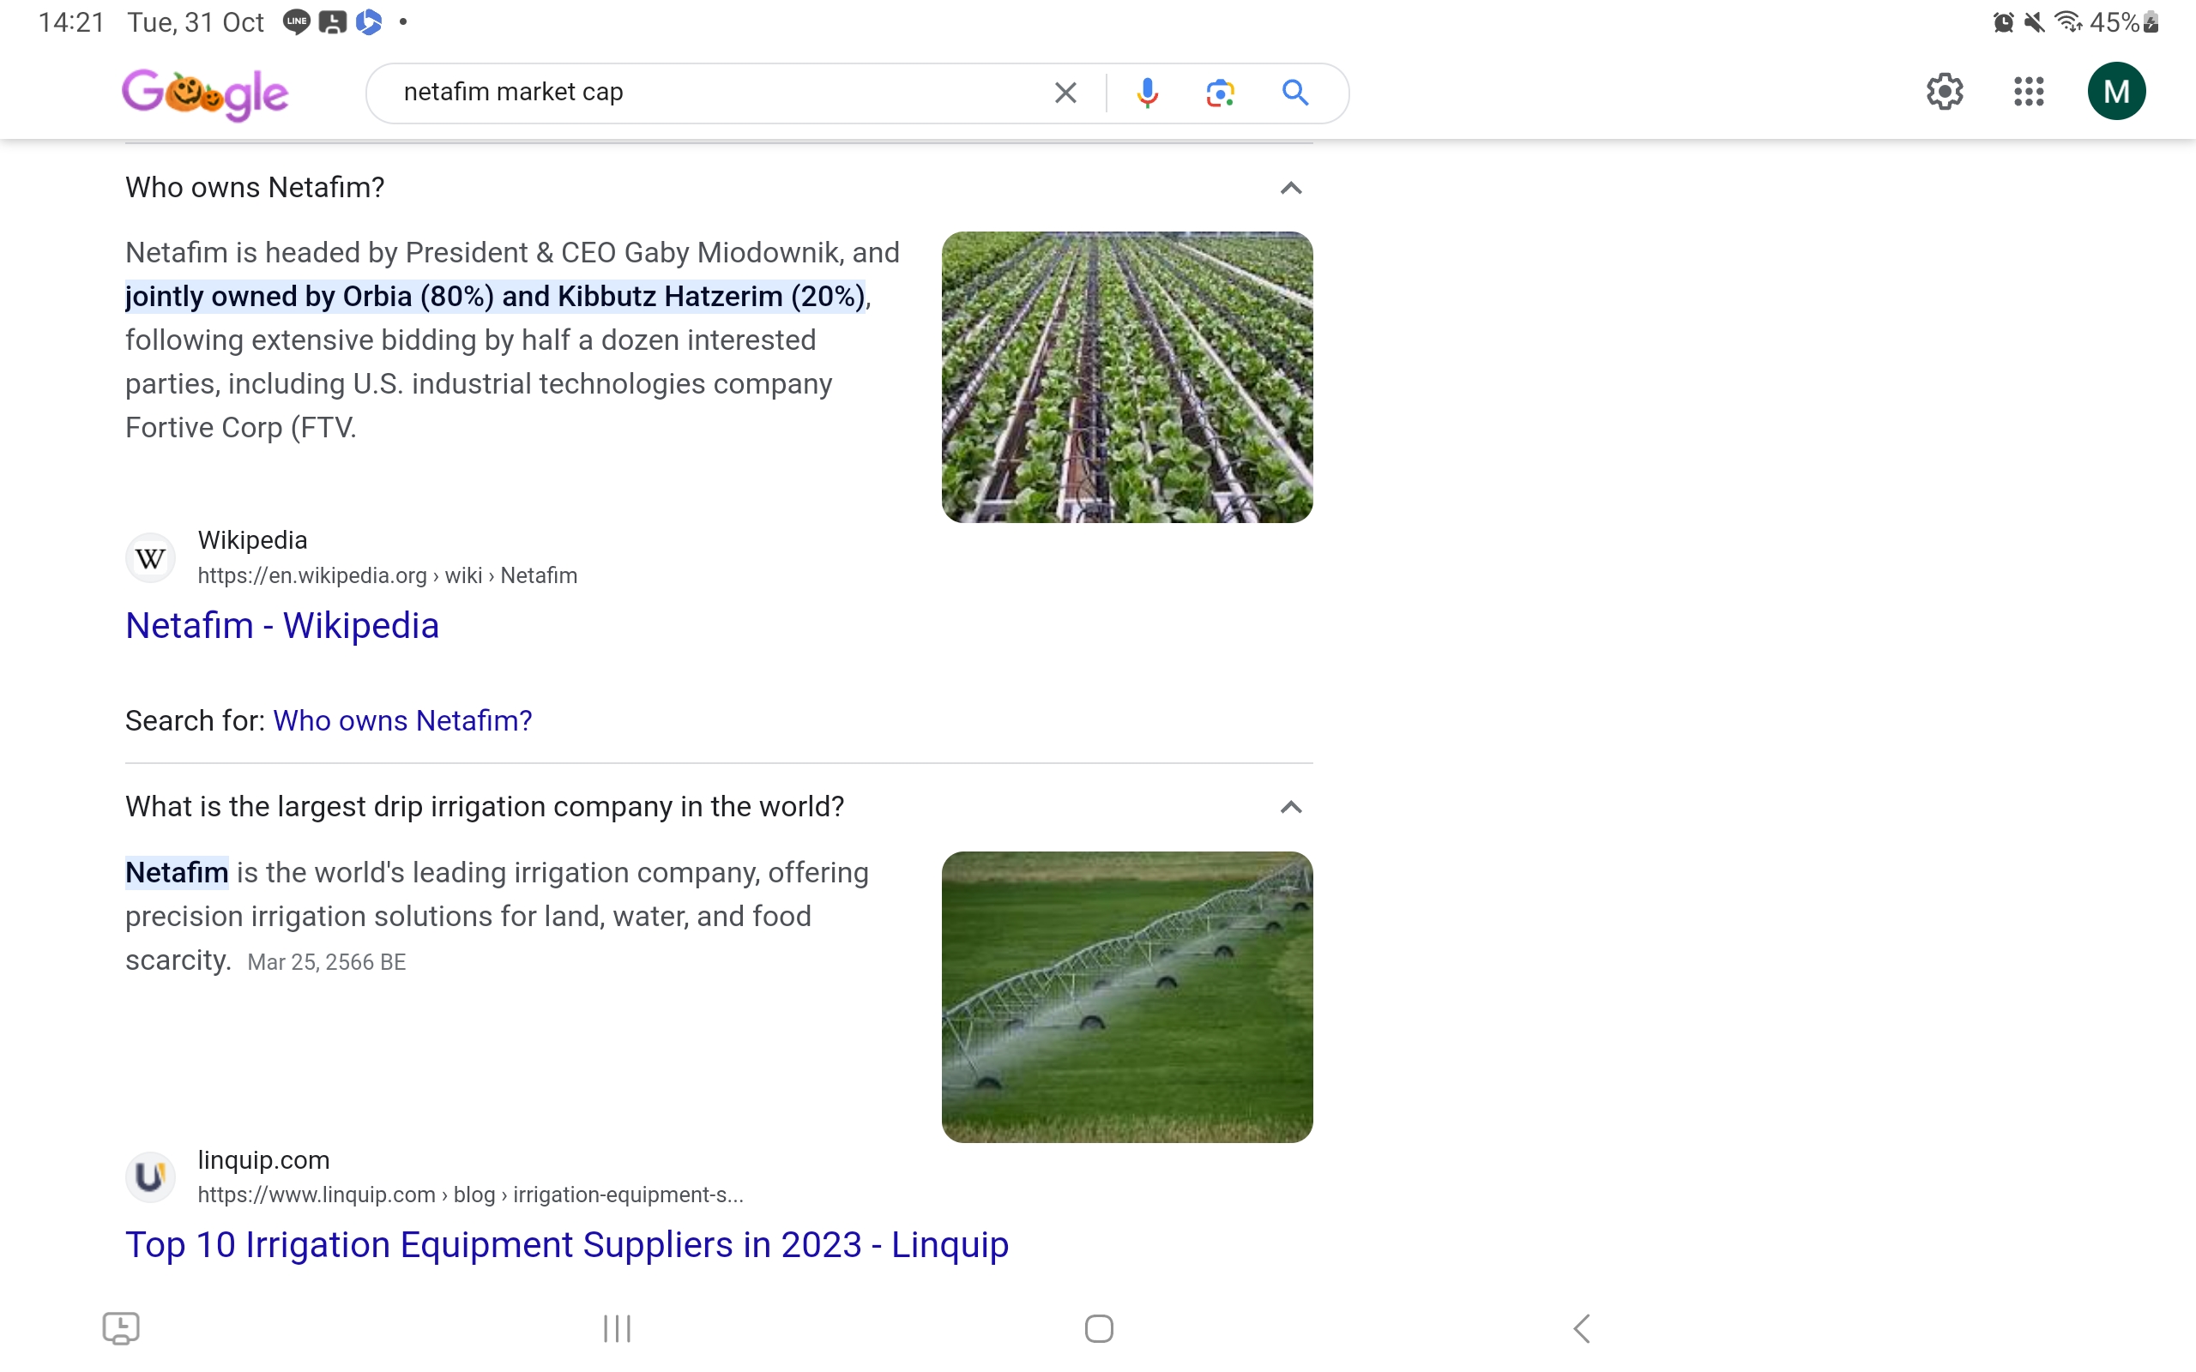Click the Wikipedia favicon icon
The height and width of the screenshot is (1372, 2196).
tap(151, 558)
